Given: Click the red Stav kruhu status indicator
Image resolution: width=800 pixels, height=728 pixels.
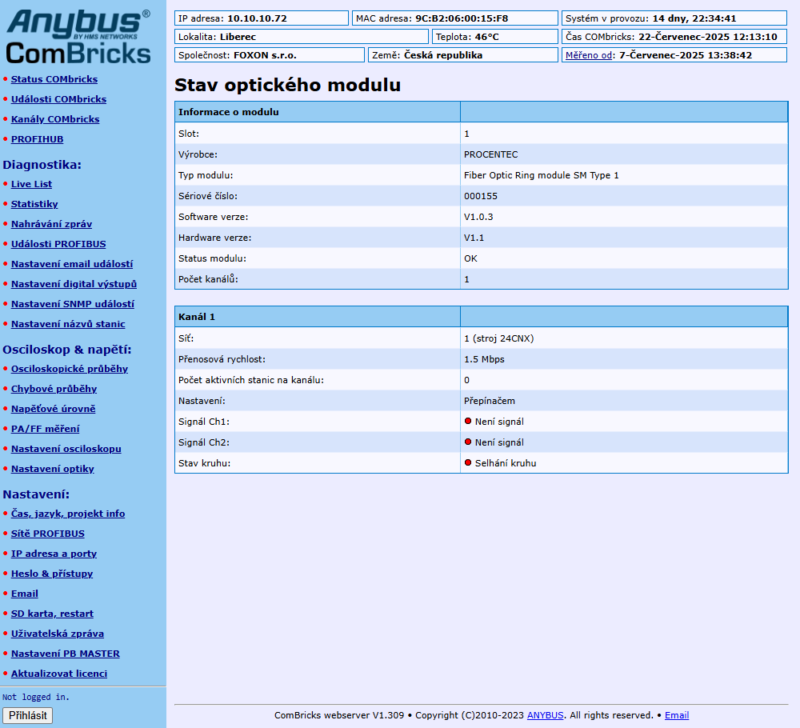Looking at the screenshot, I should click(468, 463).
